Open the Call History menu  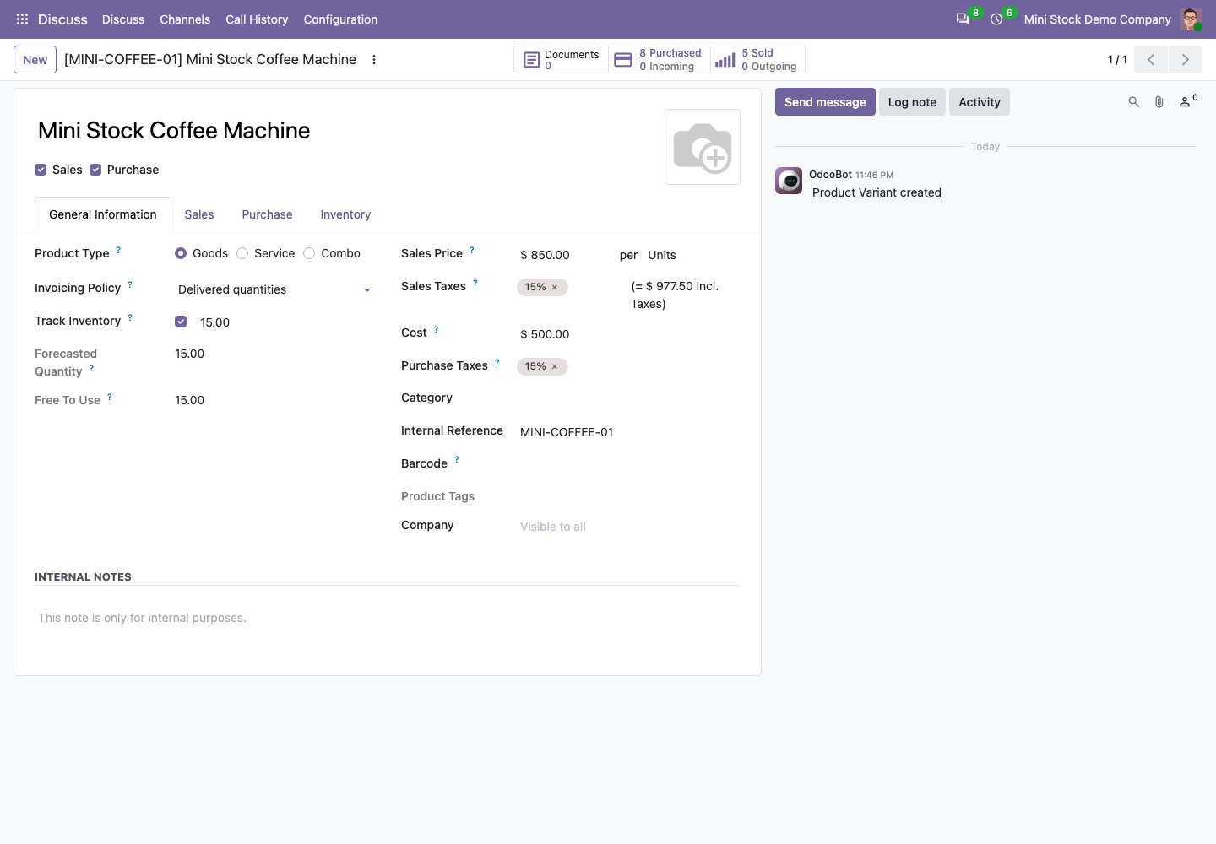tap(257, 19)
